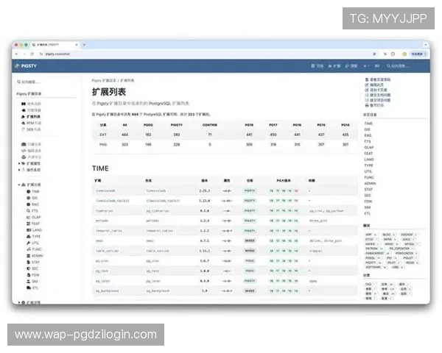Open the LANG category in left sidebar

pos(37,230)
